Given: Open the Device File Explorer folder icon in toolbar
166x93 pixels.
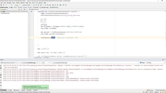Looking at the screenshot, I should pyautogui.click(x=60, y=5).
